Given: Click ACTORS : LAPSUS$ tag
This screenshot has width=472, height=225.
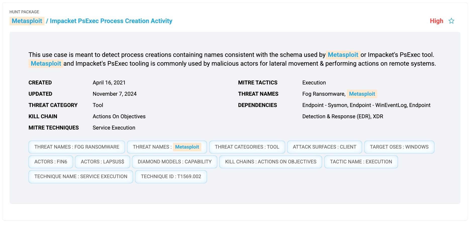Looking at the screenshot, I should [x=103, y=162].
